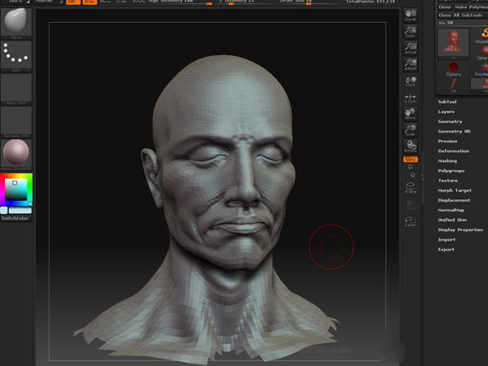Screen dimensions: 488x366
Task: Toggle the Y-axis rotation icon below XYZ
Action: coord(411,167)
